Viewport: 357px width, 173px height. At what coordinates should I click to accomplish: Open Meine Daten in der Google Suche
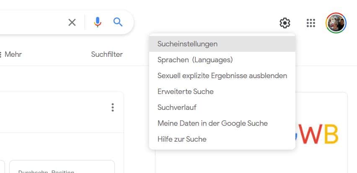click(x=212, y=123)
